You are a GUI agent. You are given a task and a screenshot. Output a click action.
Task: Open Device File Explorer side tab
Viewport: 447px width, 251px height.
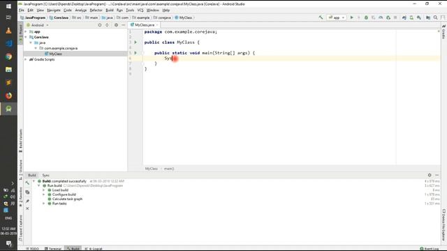[444, 225]
